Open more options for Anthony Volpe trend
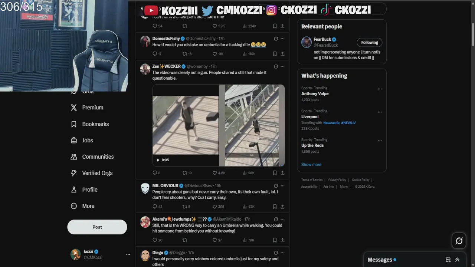 coord(380,89)
